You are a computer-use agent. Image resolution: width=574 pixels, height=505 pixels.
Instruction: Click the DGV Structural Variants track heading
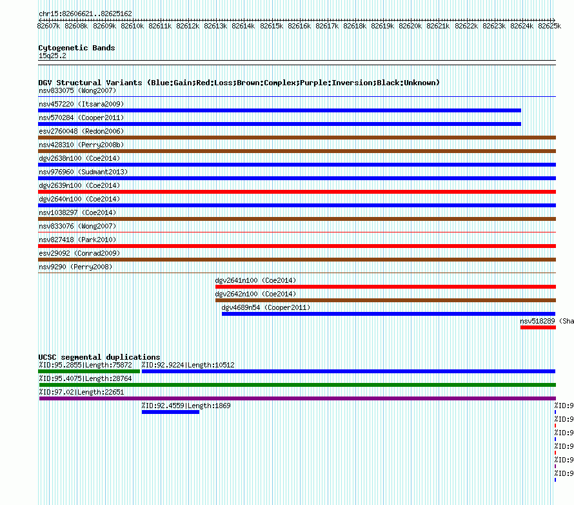pyautogui.click(x=239, y=83)
